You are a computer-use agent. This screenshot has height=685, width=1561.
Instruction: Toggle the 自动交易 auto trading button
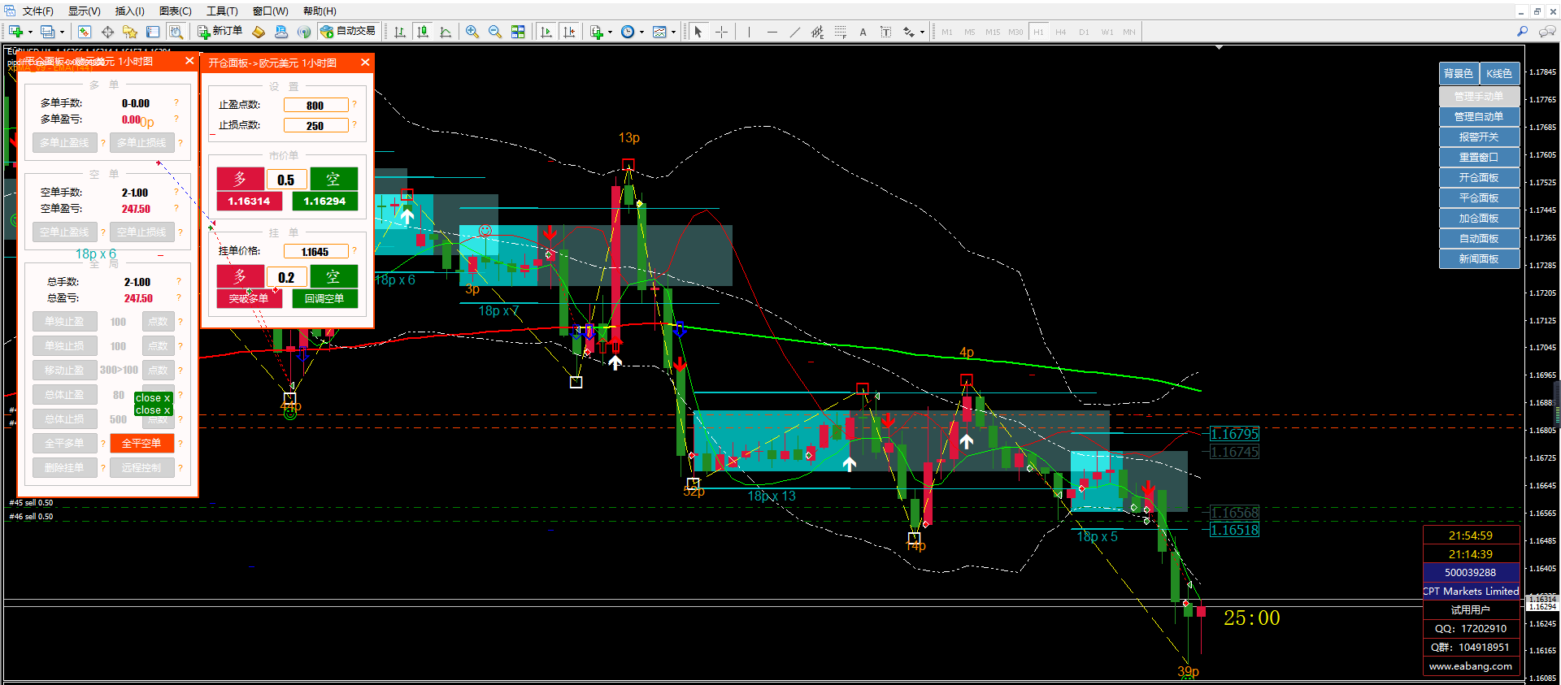(348, 32)
